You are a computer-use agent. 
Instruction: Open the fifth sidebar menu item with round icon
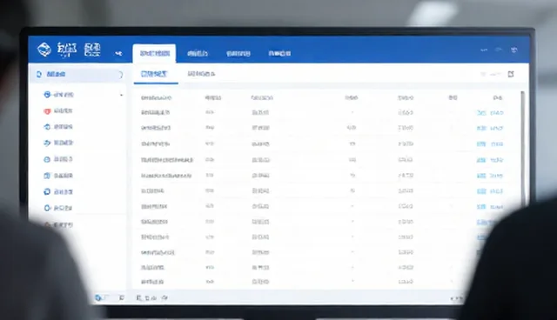[58, 159]
